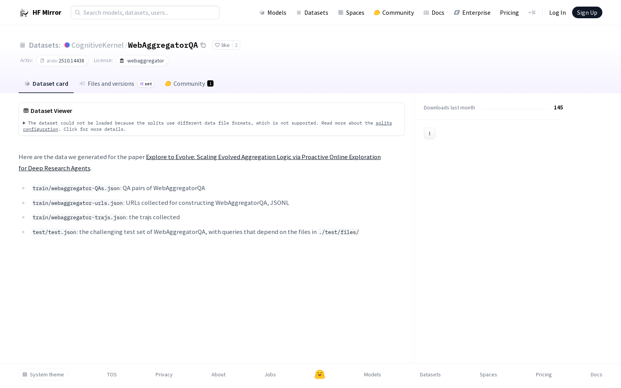Open the Models nav item

coord(273,12)
